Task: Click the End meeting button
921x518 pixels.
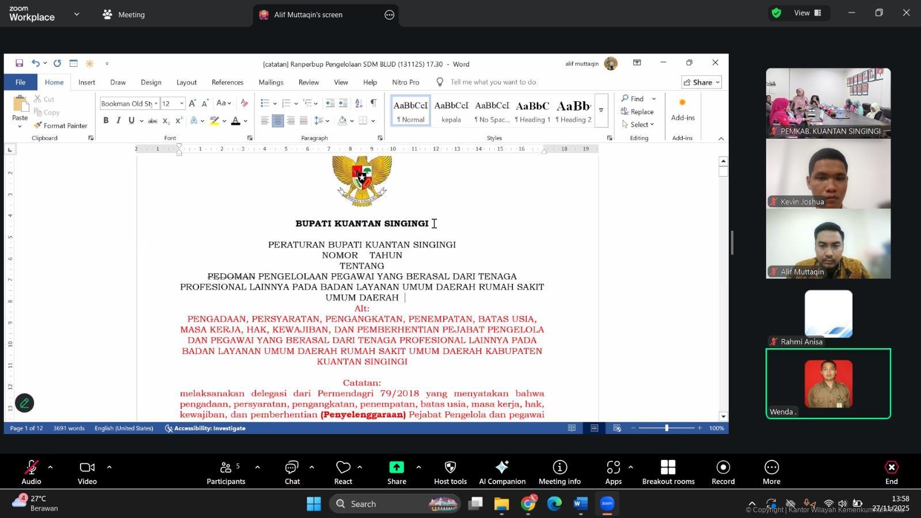Action: (x=891, y=467)
